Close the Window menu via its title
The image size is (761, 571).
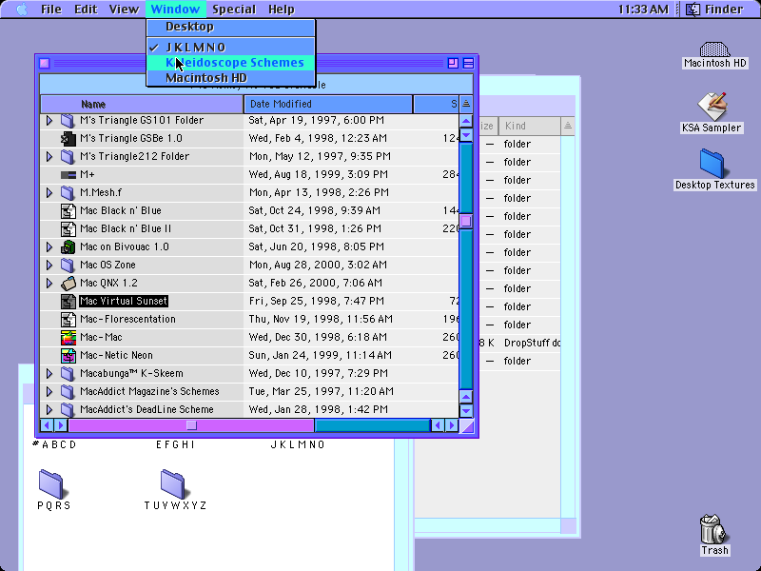[x=175, y=10]
